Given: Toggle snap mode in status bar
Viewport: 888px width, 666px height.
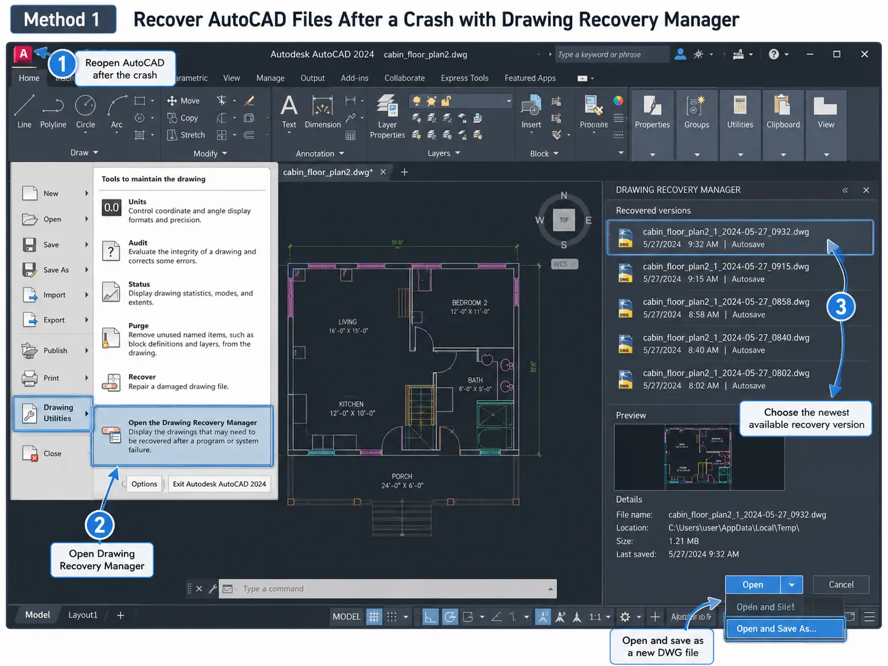Looking at the screenshot, I should coord(392,616).
